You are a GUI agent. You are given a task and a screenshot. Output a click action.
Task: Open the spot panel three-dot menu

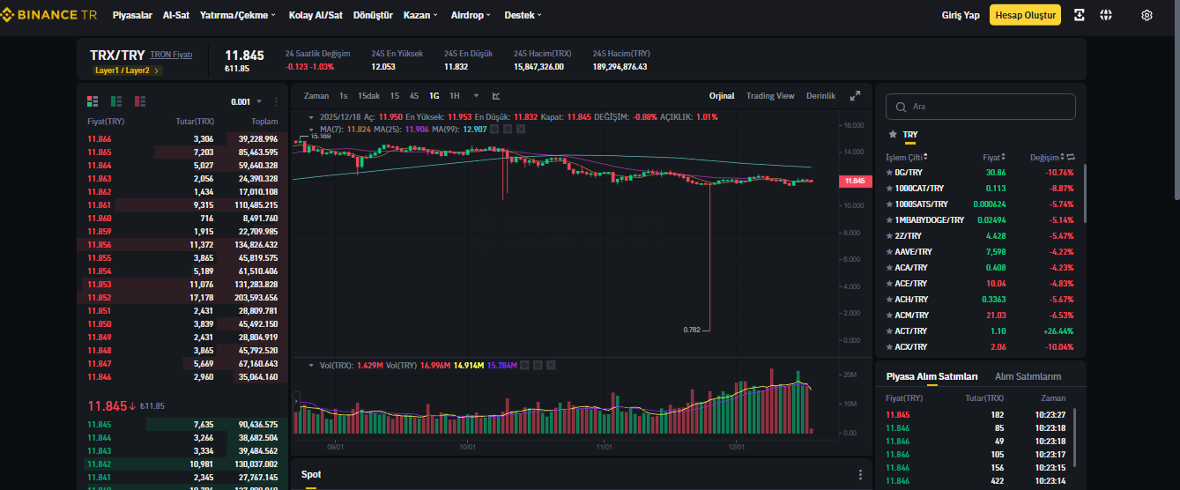(861, 474)
